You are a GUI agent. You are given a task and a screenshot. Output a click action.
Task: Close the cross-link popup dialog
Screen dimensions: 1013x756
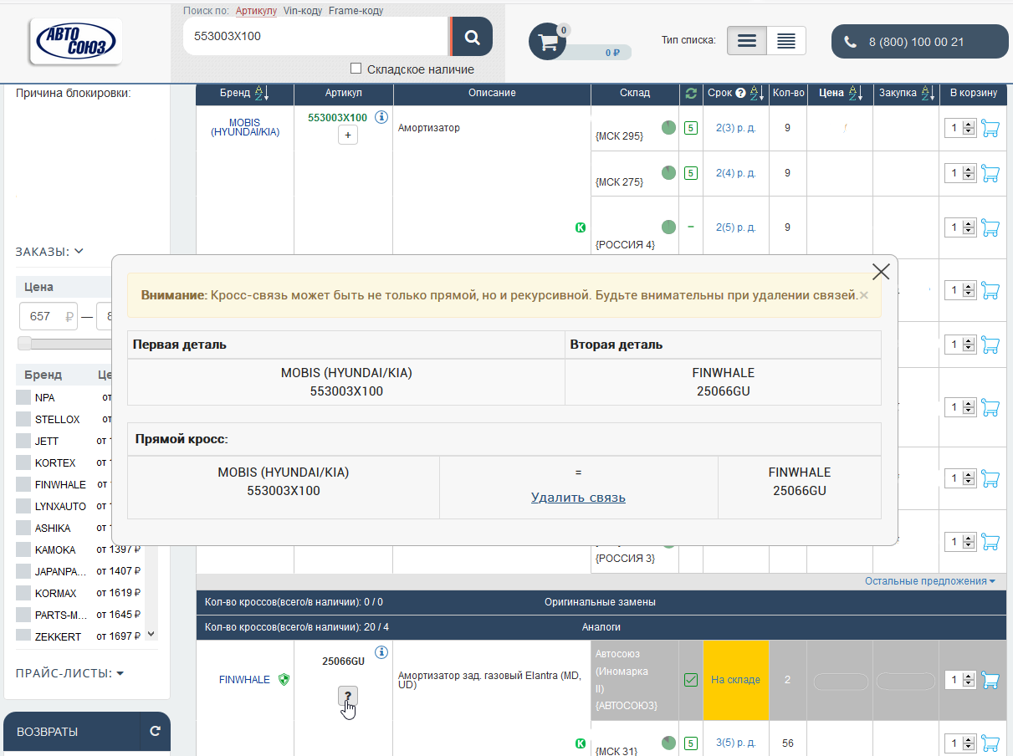click(x=880, y=272)
